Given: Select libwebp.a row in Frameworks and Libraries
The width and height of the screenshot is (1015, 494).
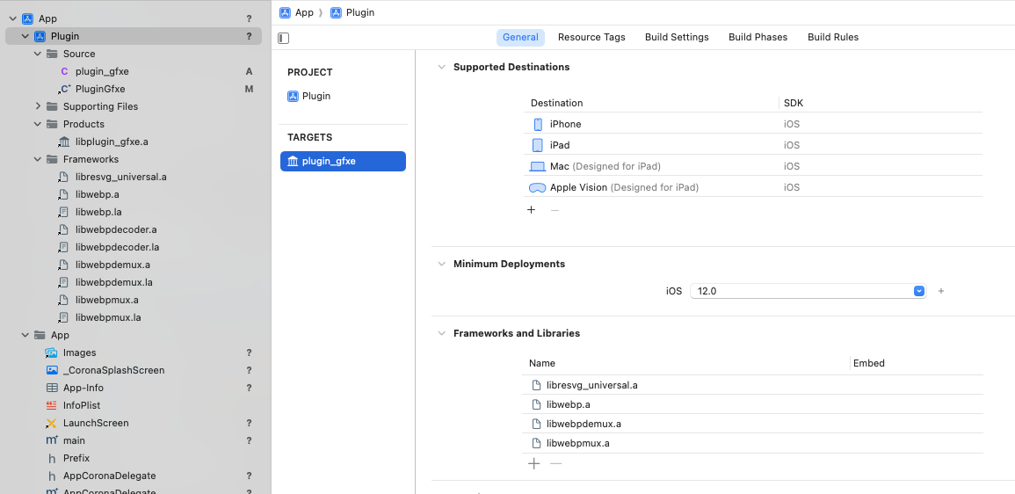Looking at the screenshot, I should click(752, 404).
